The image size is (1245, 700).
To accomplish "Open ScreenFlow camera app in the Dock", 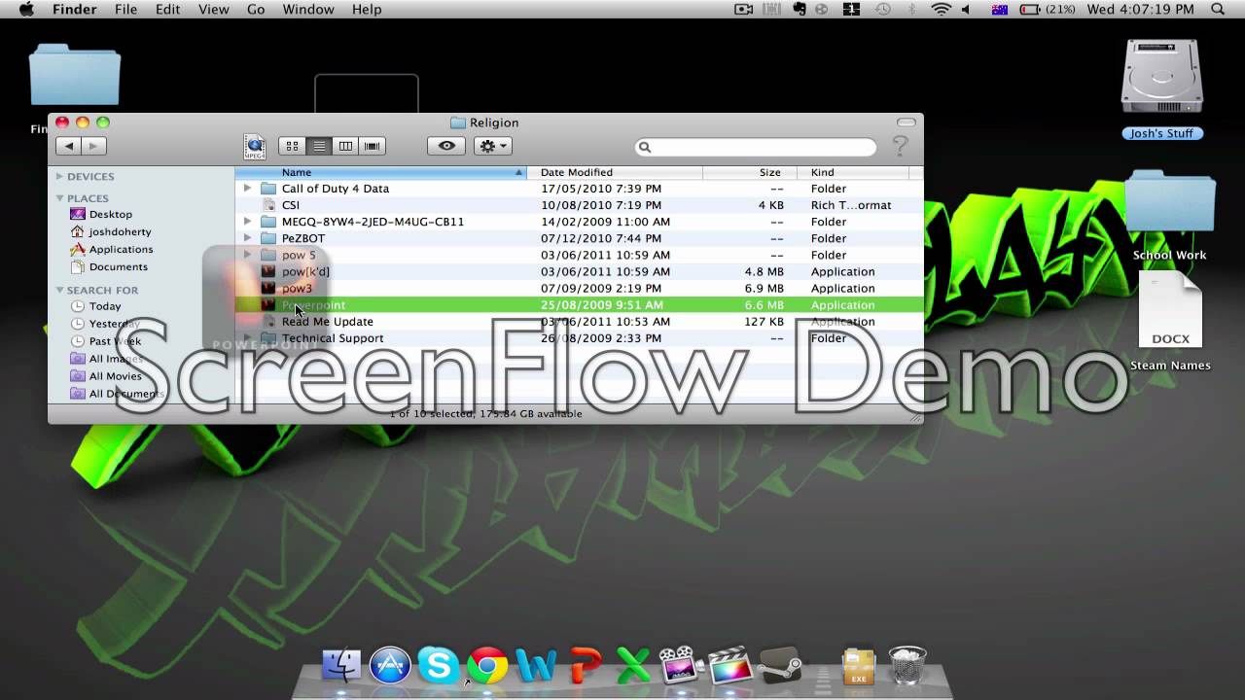I will pyautogui.click(x=681, y=666).
